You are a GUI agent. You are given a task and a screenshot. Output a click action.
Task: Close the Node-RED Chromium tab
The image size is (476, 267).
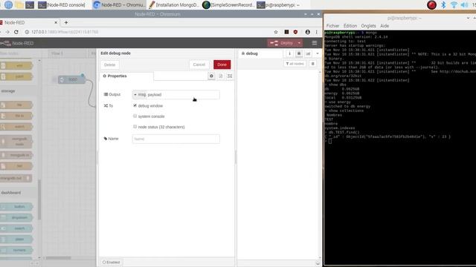(x=56, y=22)
